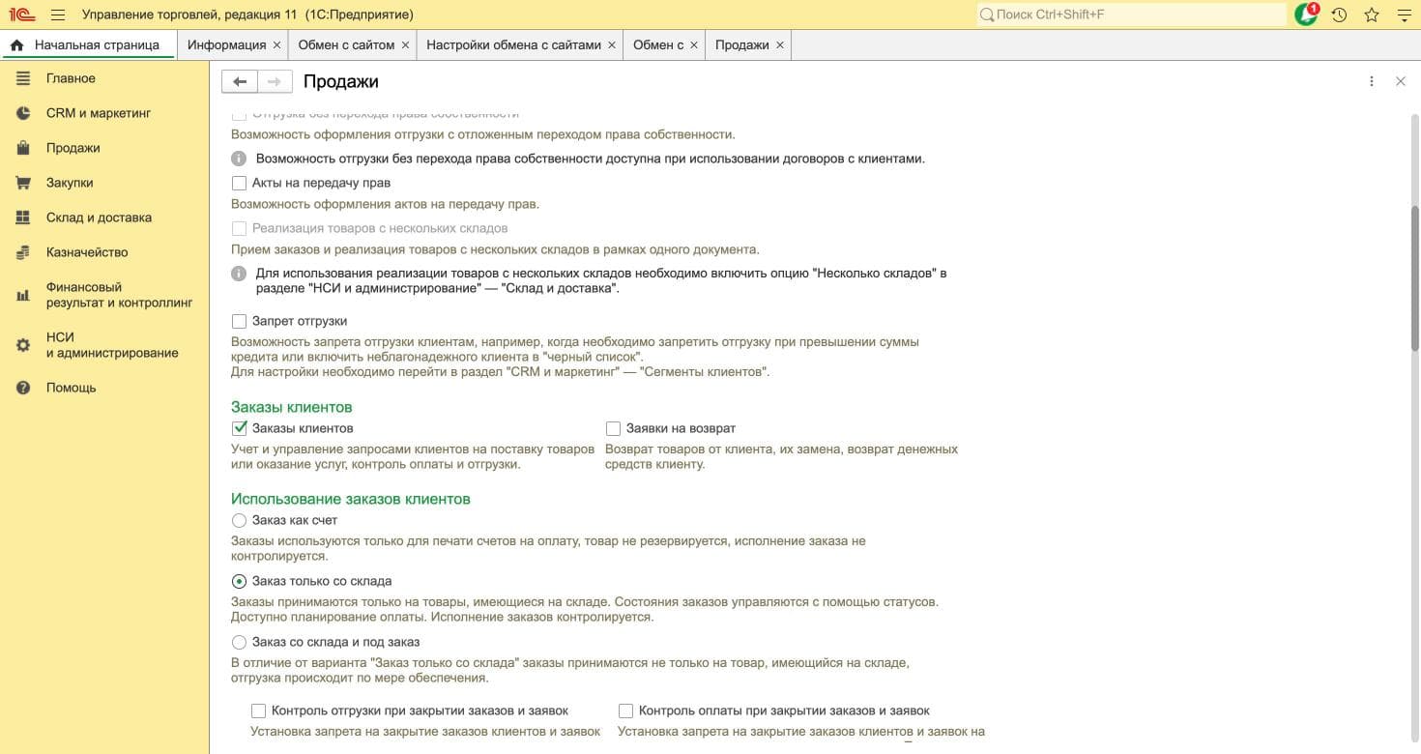This screenshot has width=1421, height=754.
Task: Click the home icon of Начальная страница
Action: click(16, 45)
